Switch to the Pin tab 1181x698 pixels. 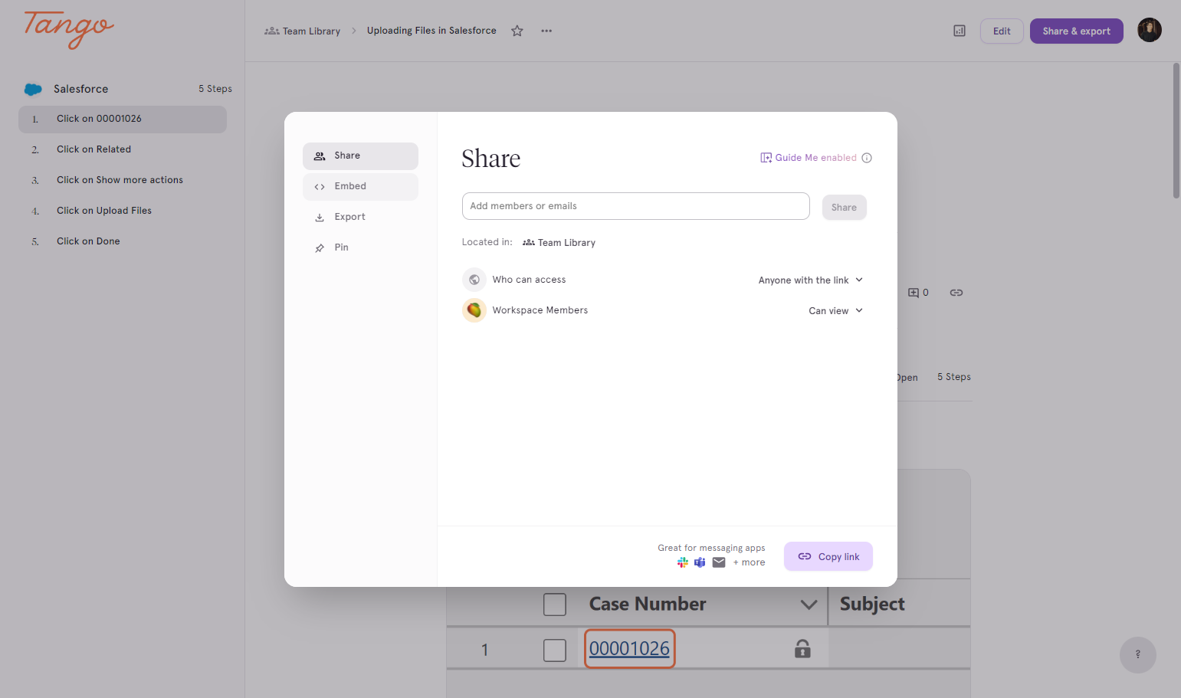(x=360, y=247)
